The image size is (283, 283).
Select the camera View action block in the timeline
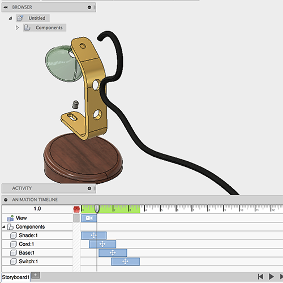coord(89,218)
